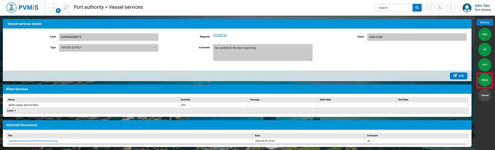Click the refresh arrows icon
The image size is (495, 150).
click(66, 8)
